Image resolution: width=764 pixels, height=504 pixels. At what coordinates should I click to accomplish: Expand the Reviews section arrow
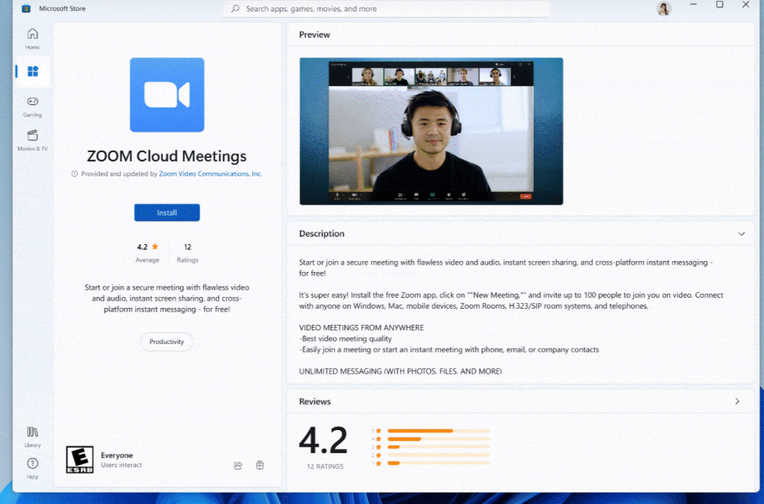click(x=738, y=402)
